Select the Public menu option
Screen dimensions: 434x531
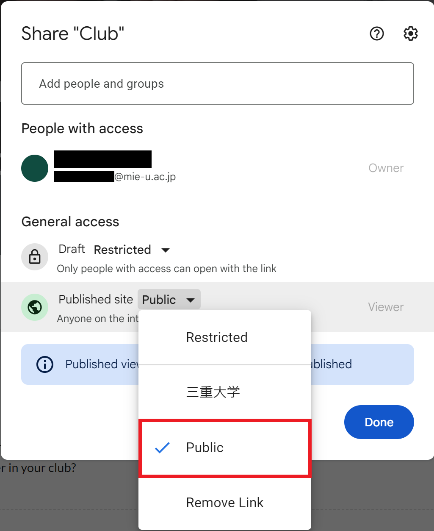pyautogui.click(x=225, y=448)
